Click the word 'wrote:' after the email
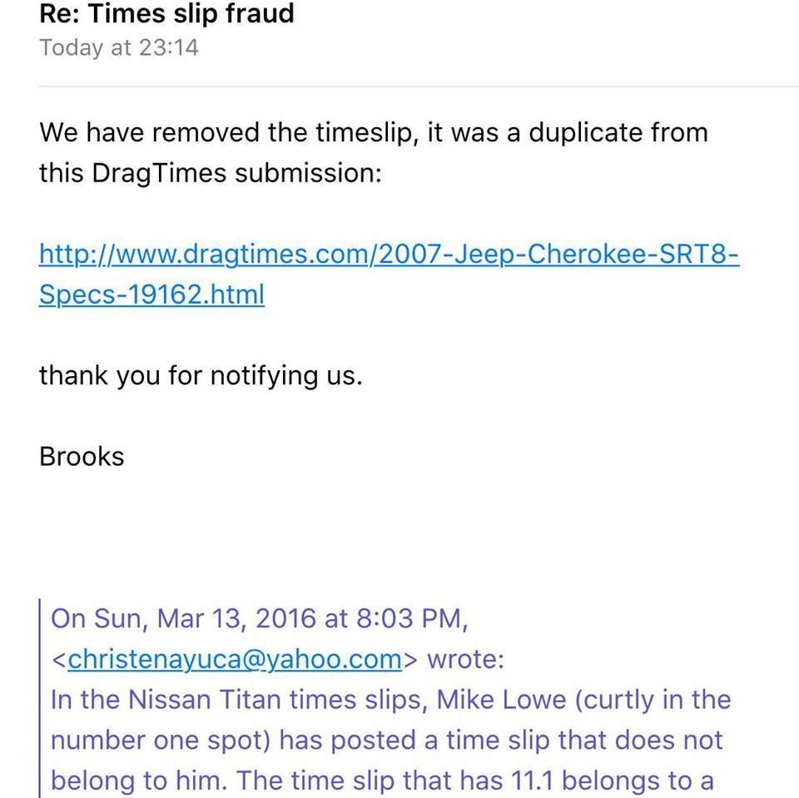Viewport: 799px width, 798px height. [x=465, y=659]
